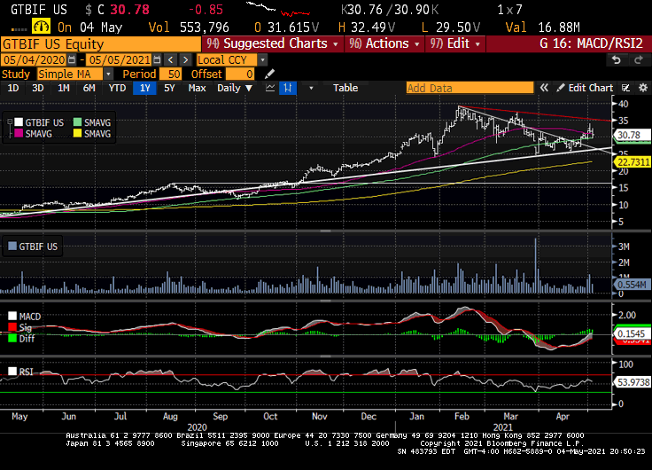The image size is (652, 470).
Task: Click the 22.7311 moving average axis label
Action: coord(633,162)
